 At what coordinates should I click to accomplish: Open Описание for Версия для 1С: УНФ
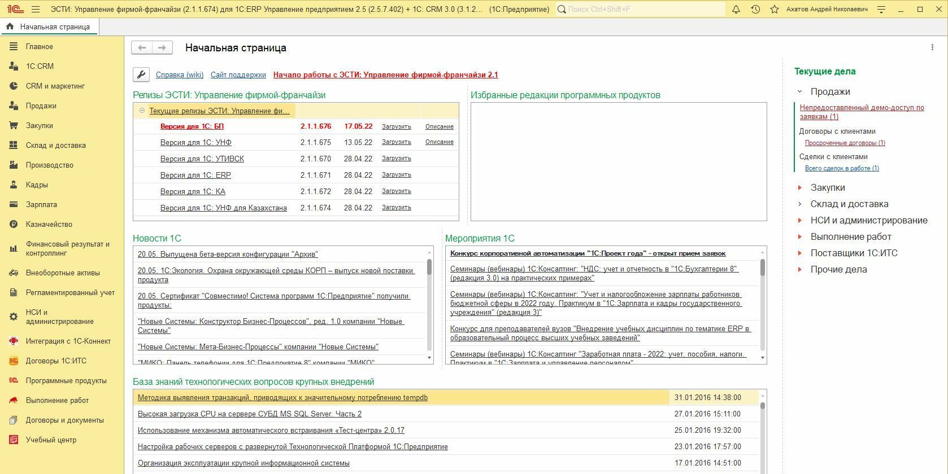click(x=440, y=142)
